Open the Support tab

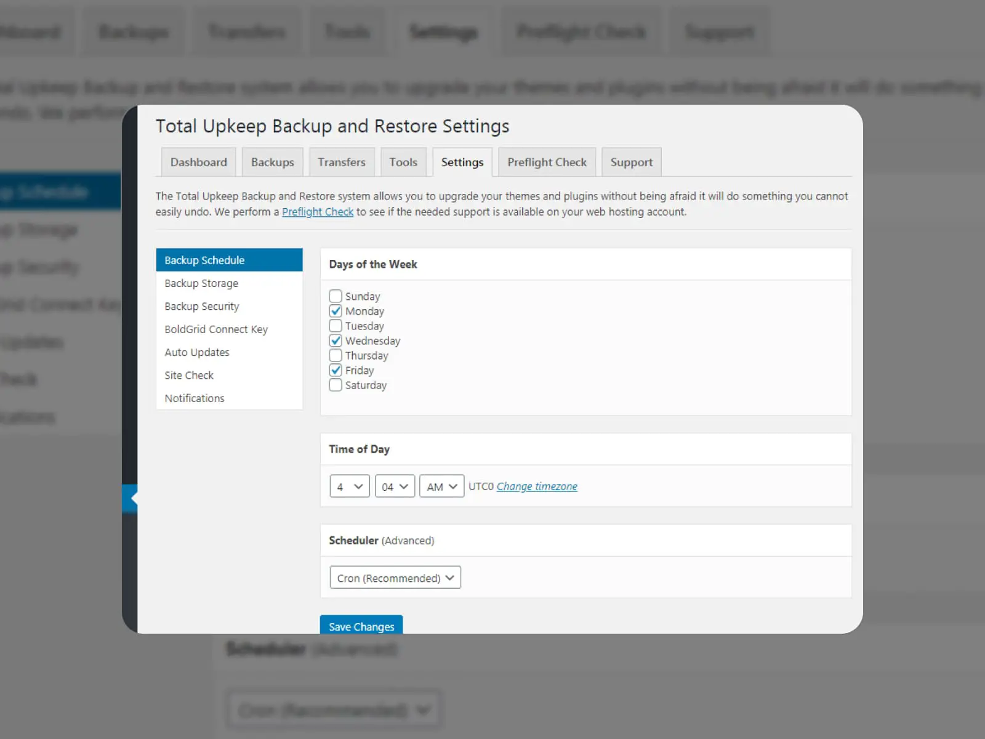[631, 162]
